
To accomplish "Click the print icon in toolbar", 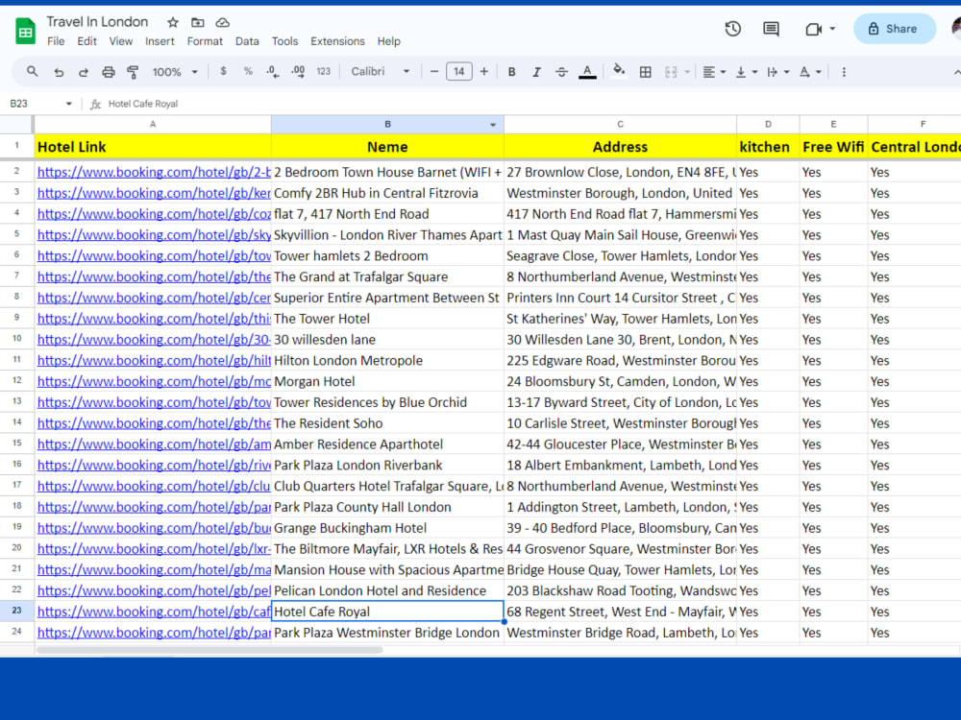I will [109, 72].
